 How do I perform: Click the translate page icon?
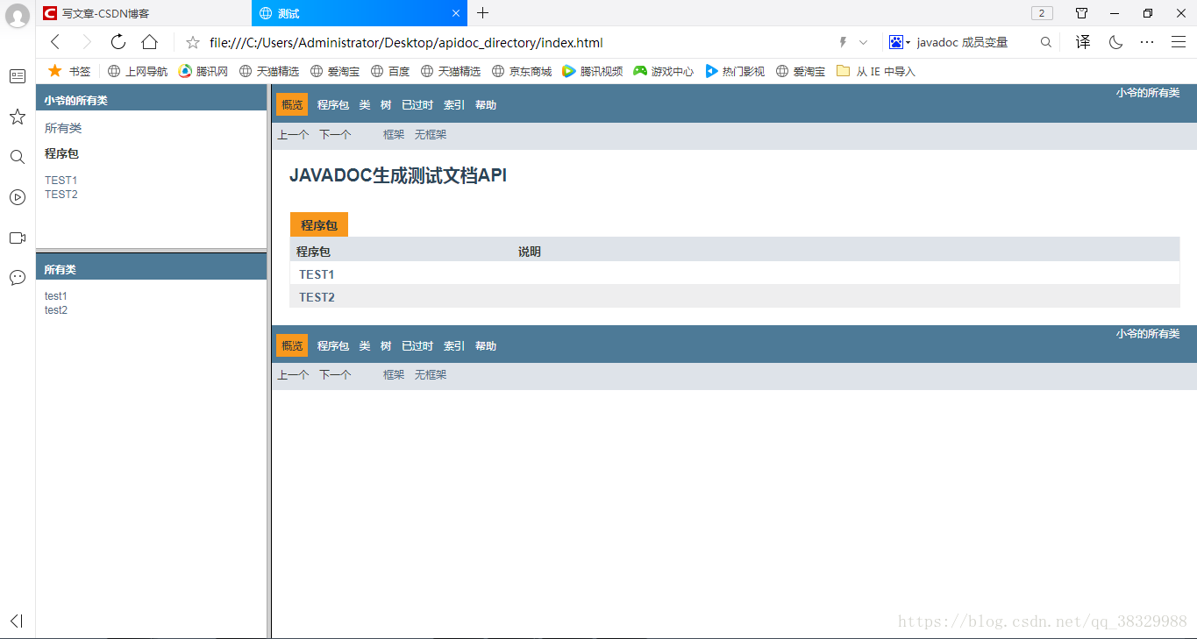[1083, 42]
